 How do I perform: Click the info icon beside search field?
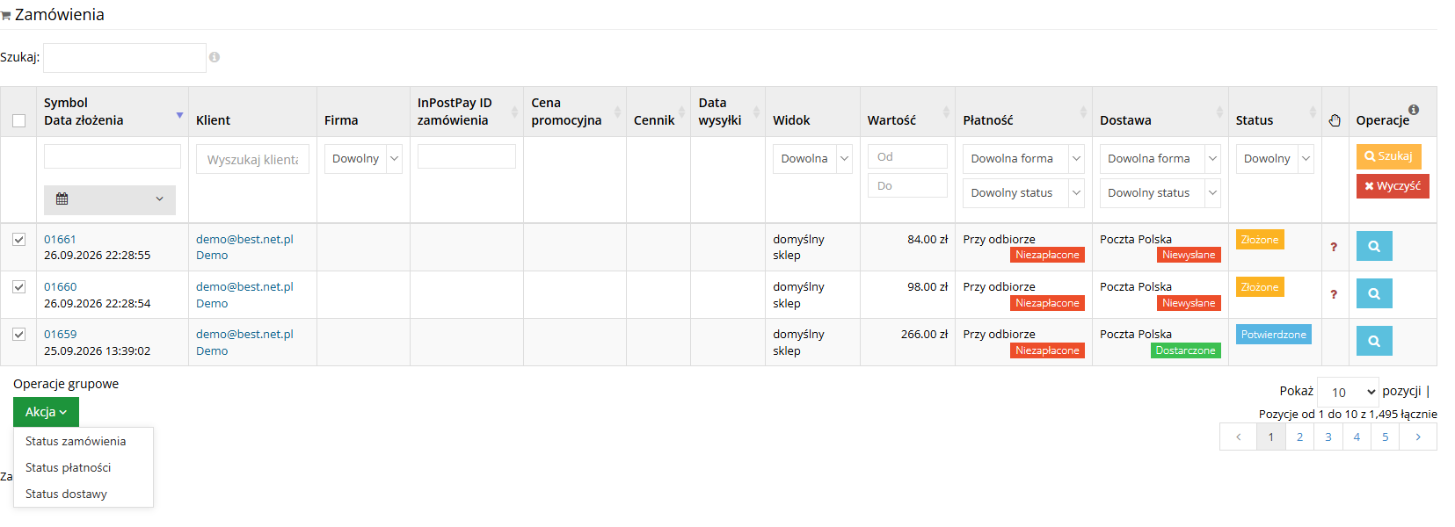tap(215, 57)
